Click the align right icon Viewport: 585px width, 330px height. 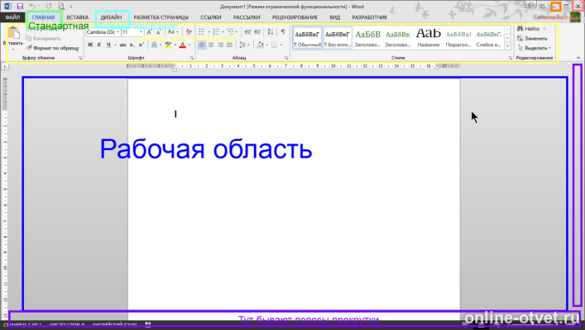click(x=220, y=45)
